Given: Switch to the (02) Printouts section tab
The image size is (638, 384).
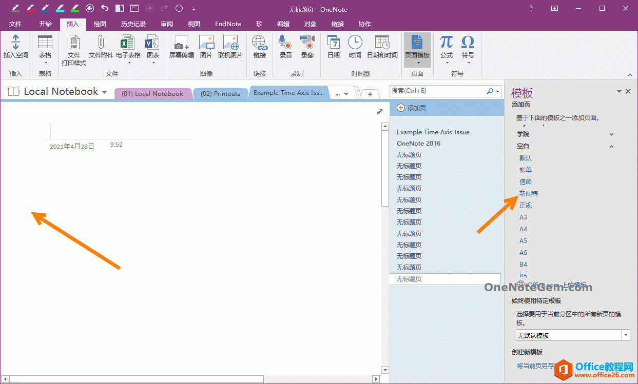Looking at the screenshot, I should (221, 93).
